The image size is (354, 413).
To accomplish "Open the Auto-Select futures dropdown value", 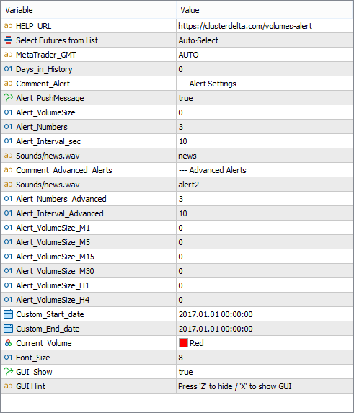I will [x=265, y=40].
